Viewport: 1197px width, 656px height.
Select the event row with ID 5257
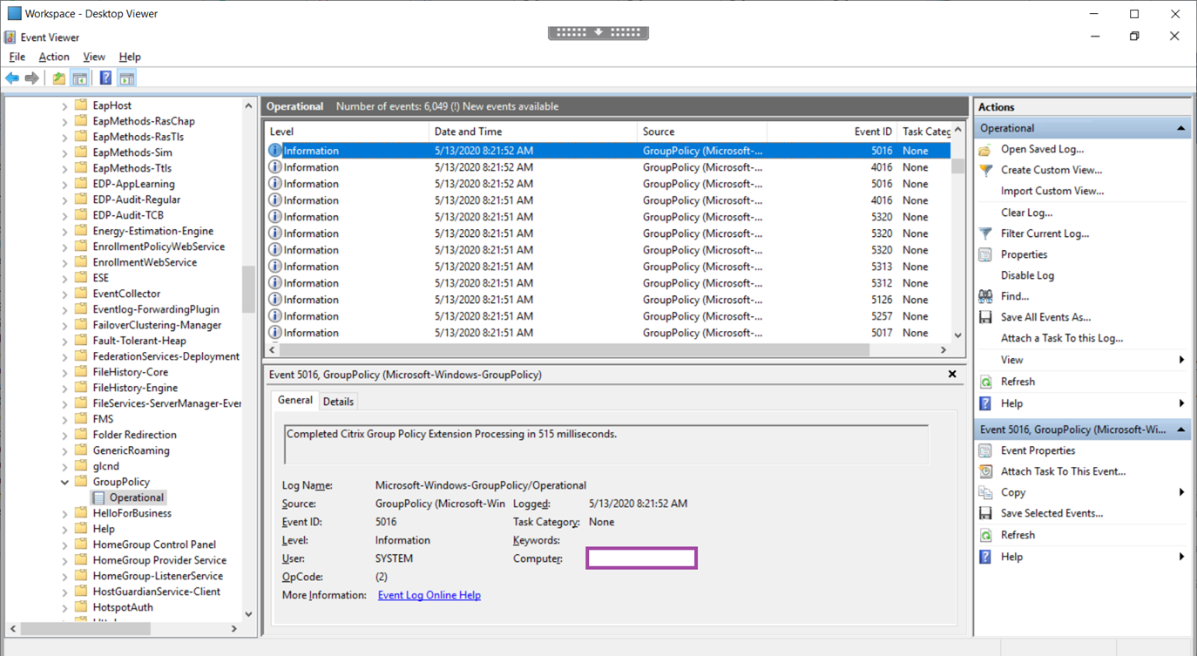click(608, 316)
